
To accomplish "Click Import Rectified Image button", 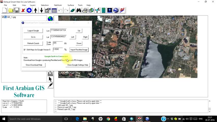I will pos(79,50).
